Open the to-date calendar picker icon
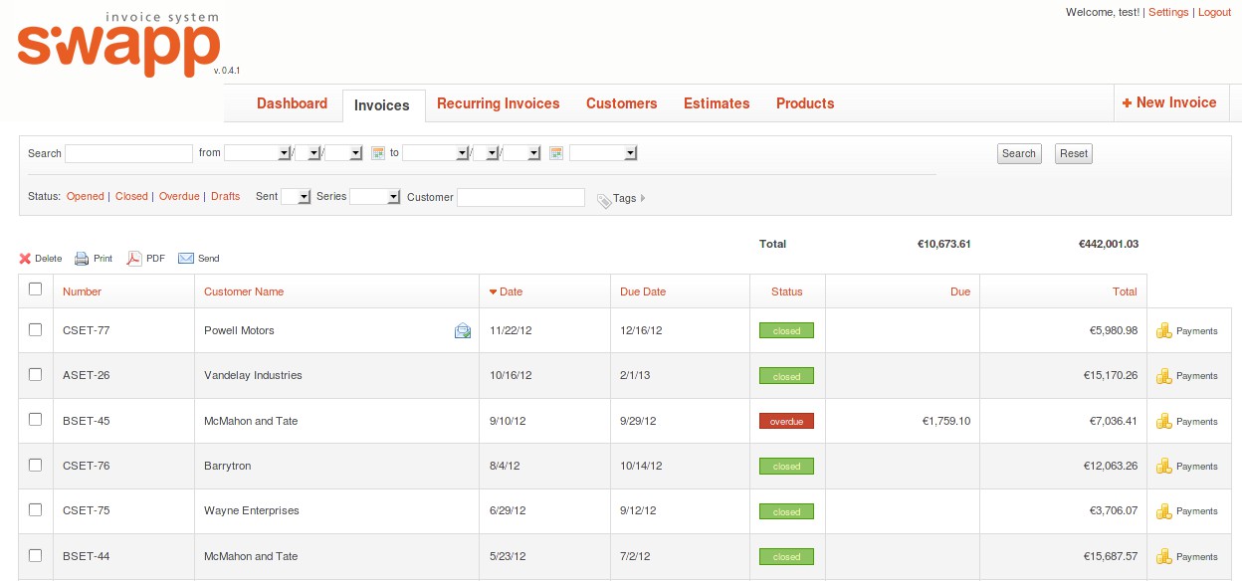Image resolution: width=1242 pixels, height=581 pixels. pyautogui.click(x=556, y=153)
